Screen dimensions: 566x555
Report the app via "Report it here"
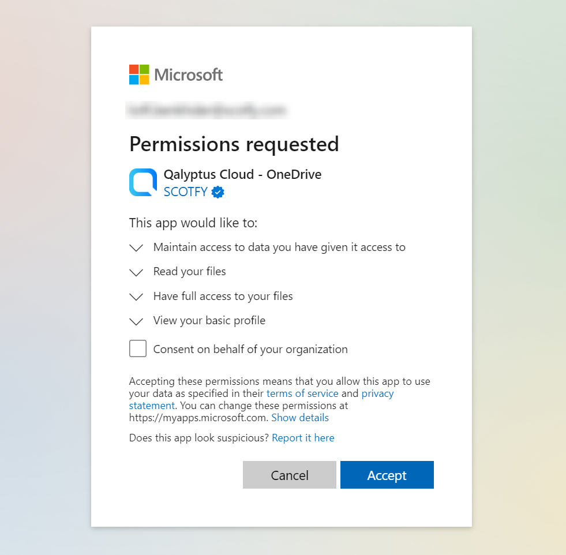[303, 438]
